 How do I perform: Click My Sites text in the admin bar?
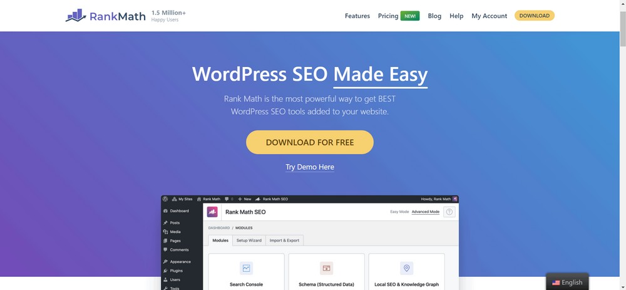(185, 199)
